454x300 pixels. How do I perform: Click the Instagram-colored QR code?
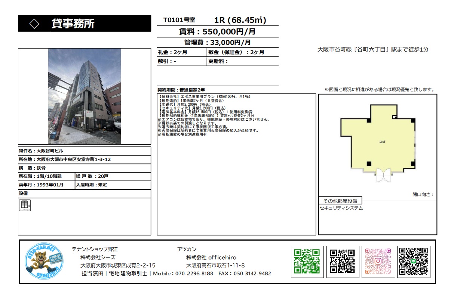click(x=378, y=262)
